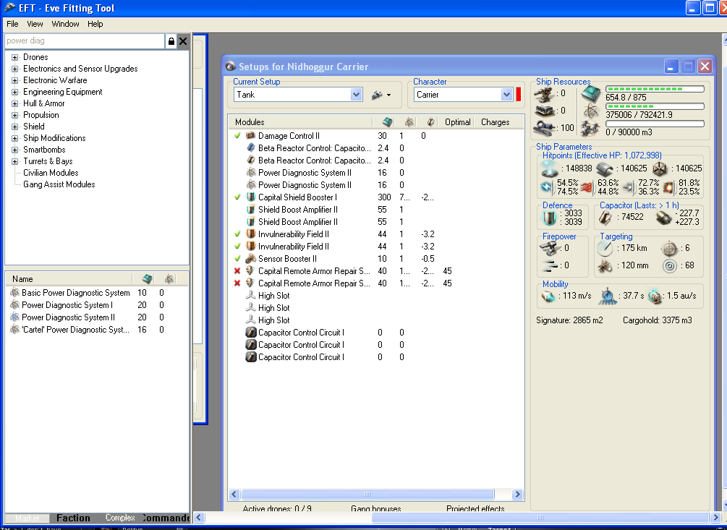
Task: Toggle second Invulnerability Field II checkmark
Action: coord(237,247)
